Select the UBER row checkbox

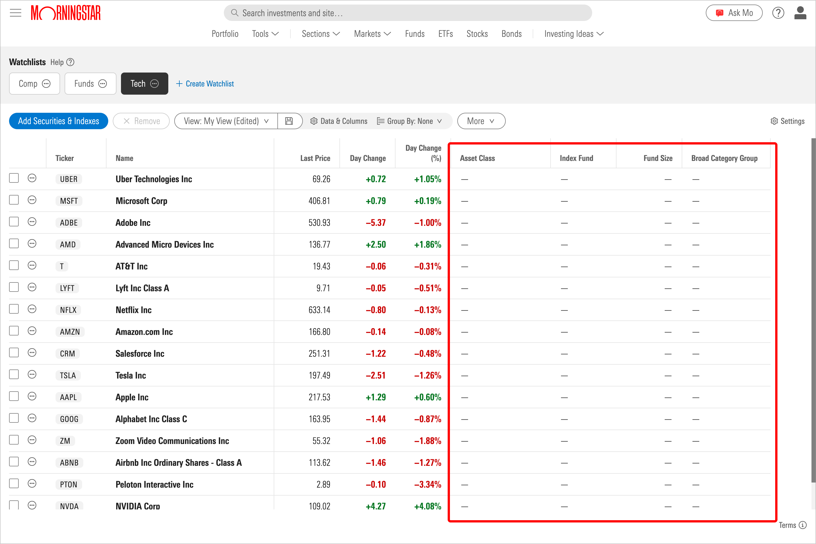(14, 178)
